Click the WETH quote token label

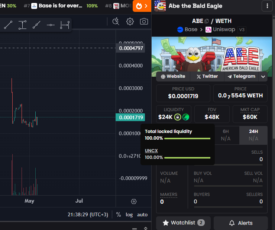point(223,21)
